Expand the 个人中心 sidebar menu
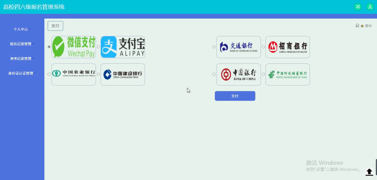The width and height of the screenshot is (377, 180). (22, 29)
